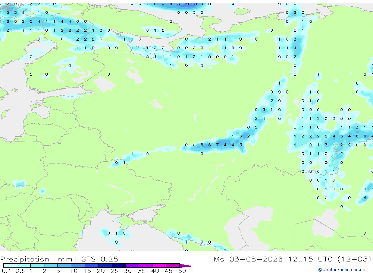Click the "Mo 03-08-2026" date text
Screen dimensions: 373x273
(x=248, y=259)
